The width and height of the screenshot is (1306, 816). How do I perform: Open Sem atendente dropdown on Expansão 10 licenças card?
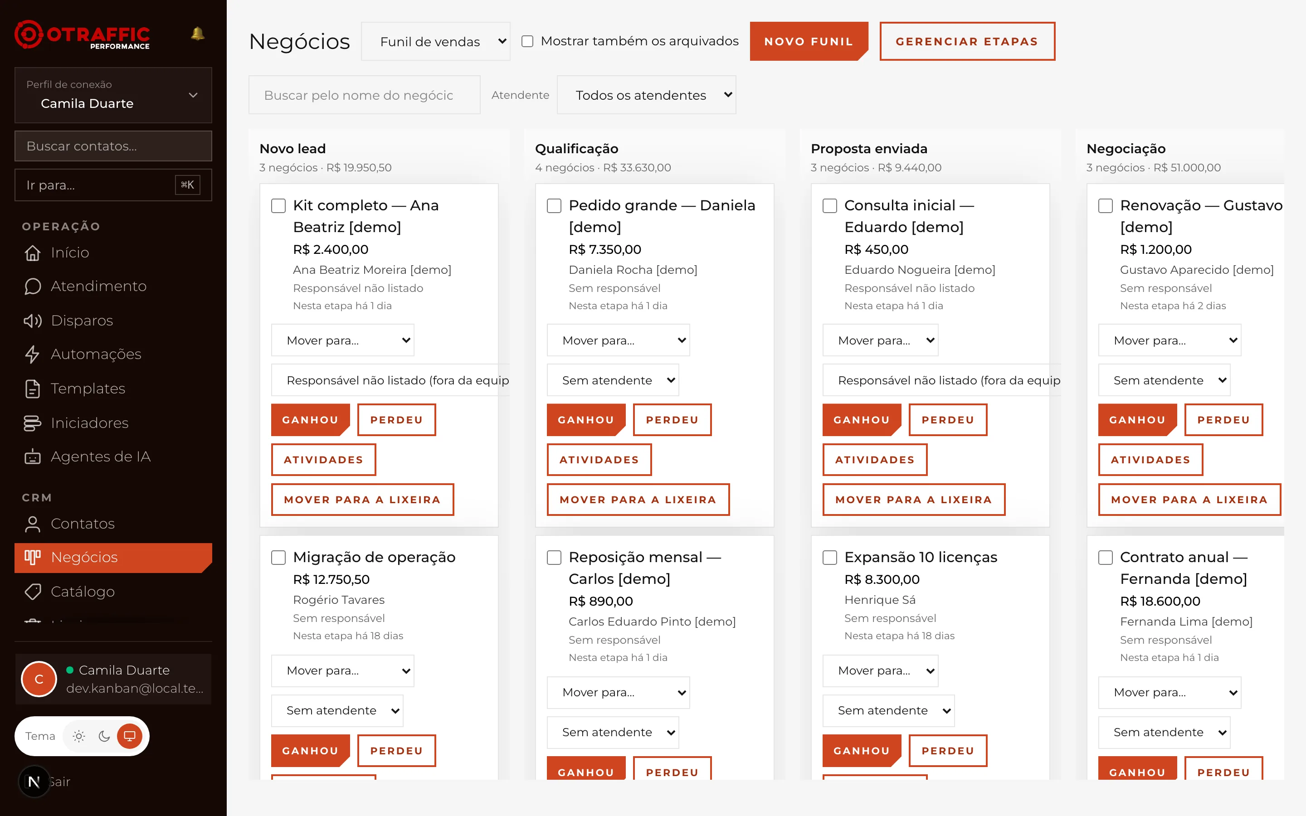(888, 710)
